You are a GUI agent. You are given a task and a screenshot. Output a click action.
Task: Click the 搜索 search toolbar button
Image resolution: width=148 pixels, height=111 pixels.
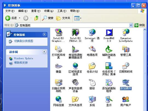click(x=48, y=18)
